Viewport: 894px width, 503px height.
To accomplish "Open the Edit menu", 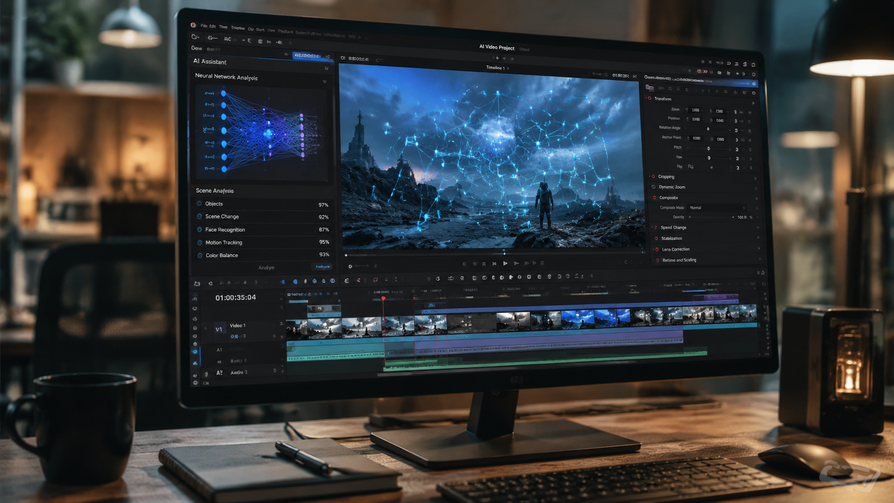I will (x=212, y=26).
